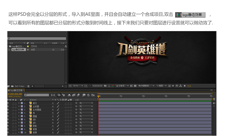Click delete trash icon in project panel
This screenshot has height=140, width=226.
(x=29, y=86)
